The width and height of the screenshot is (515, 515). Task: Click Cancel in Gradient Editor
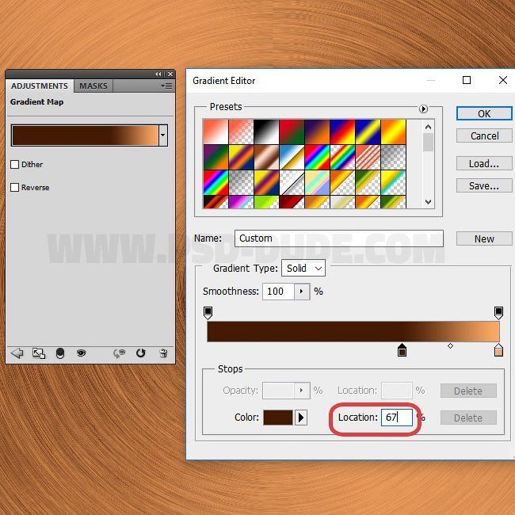484,135
